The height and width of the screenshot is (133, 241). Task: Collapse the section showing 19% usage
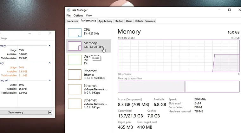[x=49, y=81]
